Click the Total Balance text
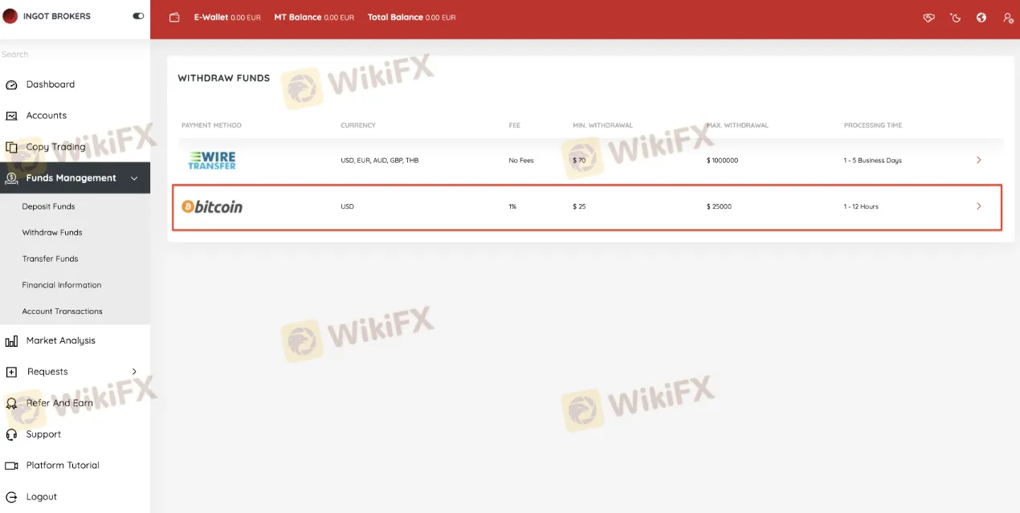The image size is (1020, 513). (411, 18)
